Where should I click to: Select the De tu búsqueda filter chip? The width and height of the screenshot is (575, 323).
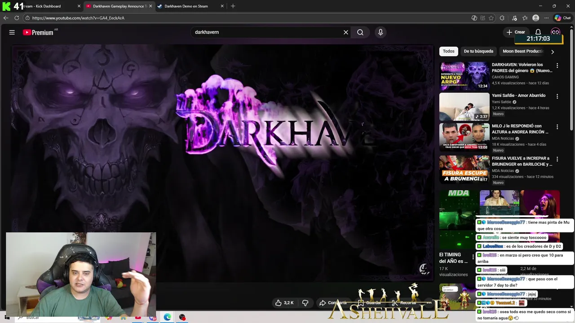click(478, 51)
